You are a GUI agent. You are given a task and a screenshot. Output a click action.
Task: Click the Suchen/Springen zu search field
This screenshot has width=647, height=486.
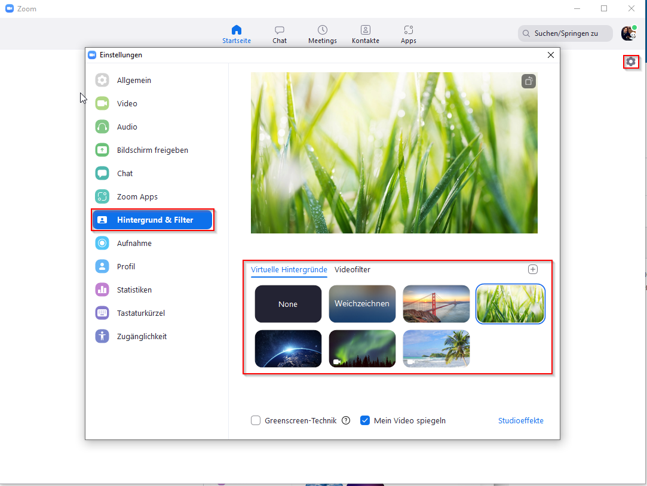tap(565, 33)
